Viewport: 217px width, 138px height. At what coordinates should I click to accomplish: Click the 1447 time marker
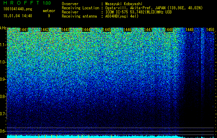[x=148, y=30]
